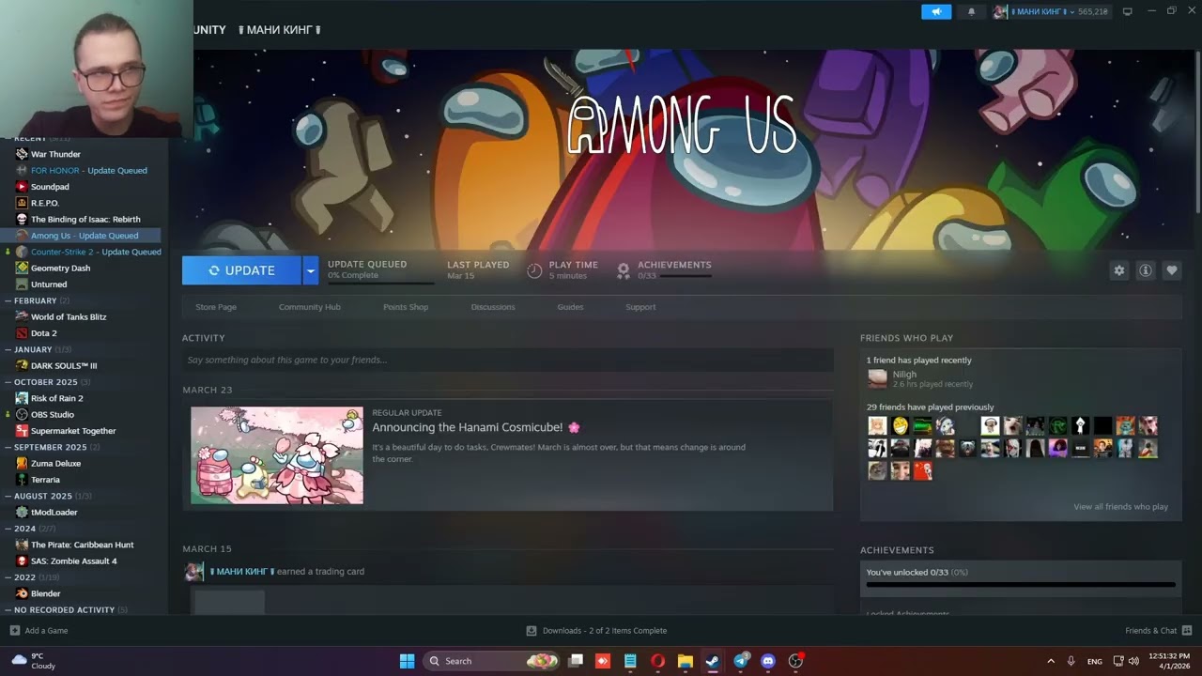Click the Add a Game plus icon

14,631
